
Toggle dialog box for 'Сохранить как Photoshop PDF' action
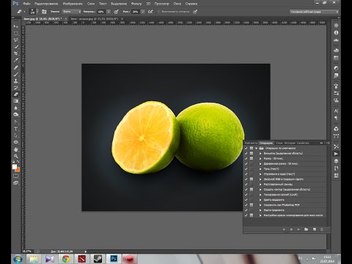click(x=252, y=205)
